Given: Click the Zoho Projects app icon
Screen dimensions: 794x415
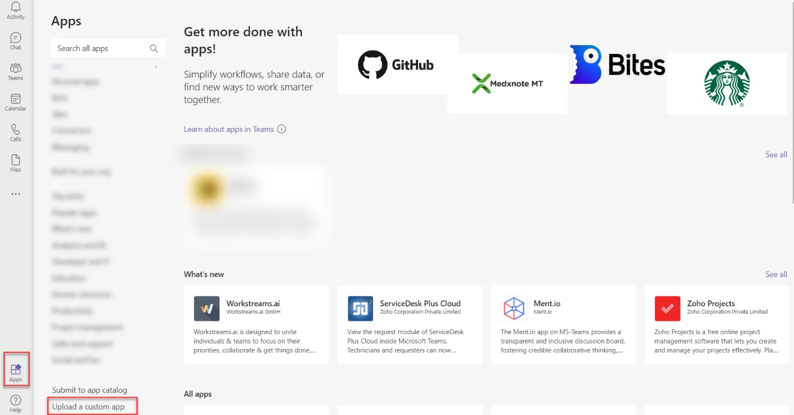Looking at the screenshot, I should coord(667,309).
